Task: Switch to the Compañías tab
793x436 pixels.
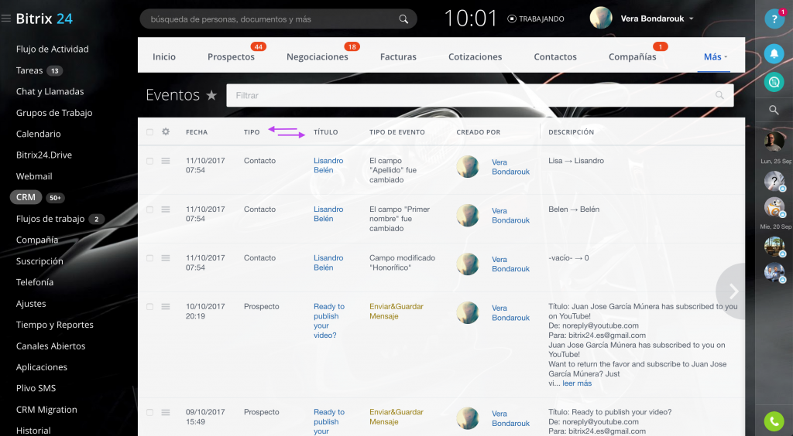Action: 633,57
